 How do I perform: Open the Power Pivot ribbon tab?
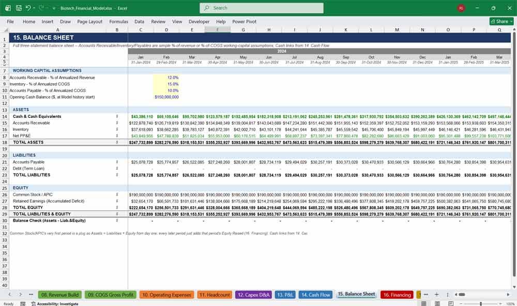(245, 21)
